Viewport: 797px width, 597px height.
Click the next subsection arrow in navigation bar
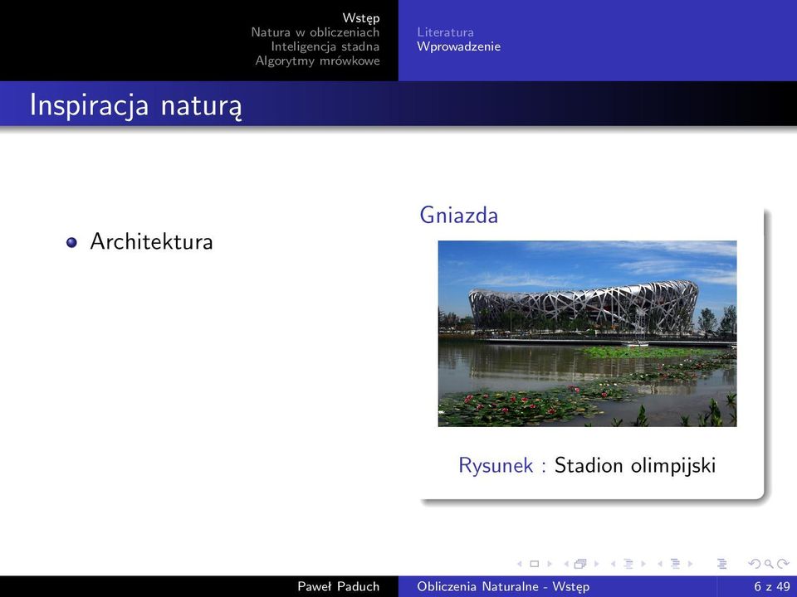[643, 564]
